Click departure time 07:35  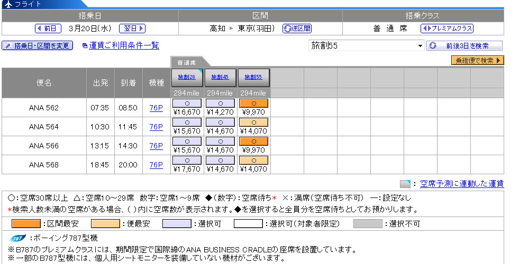tap(99, 108)
